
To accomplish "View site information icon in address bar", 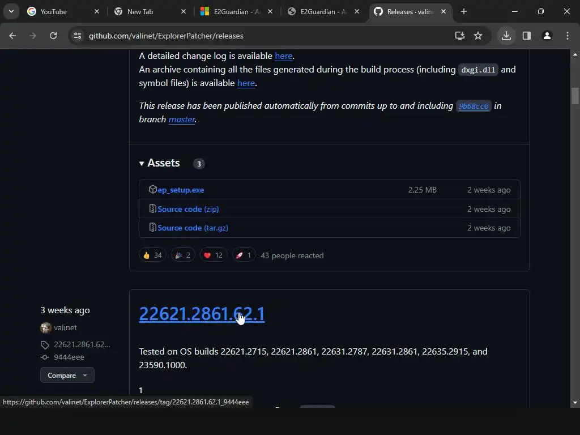I will 77,36.
